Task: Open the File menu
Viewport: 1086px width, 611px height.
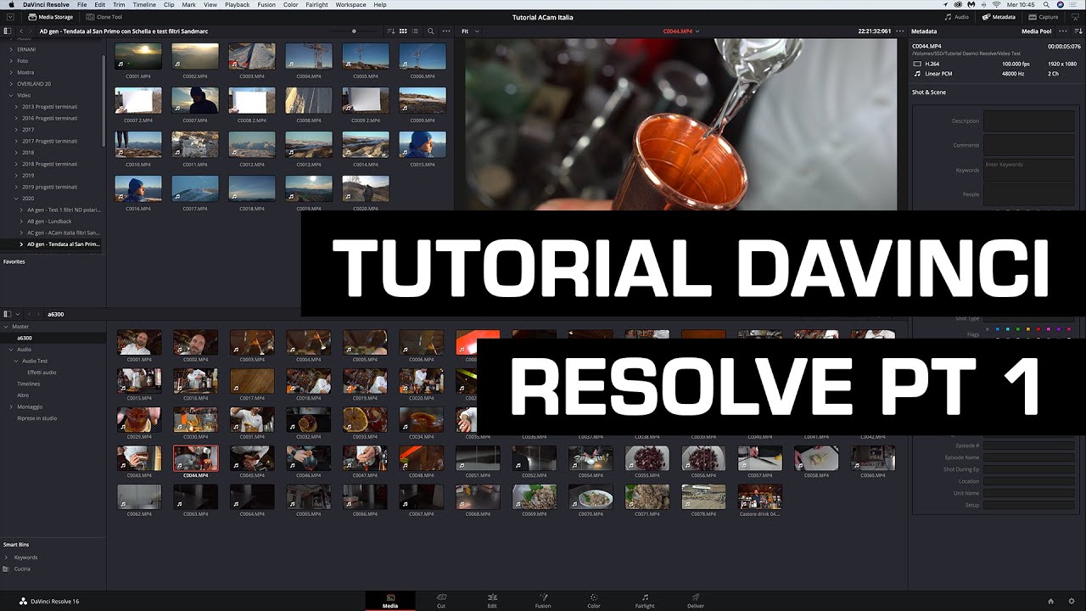Action: point(81,5)
